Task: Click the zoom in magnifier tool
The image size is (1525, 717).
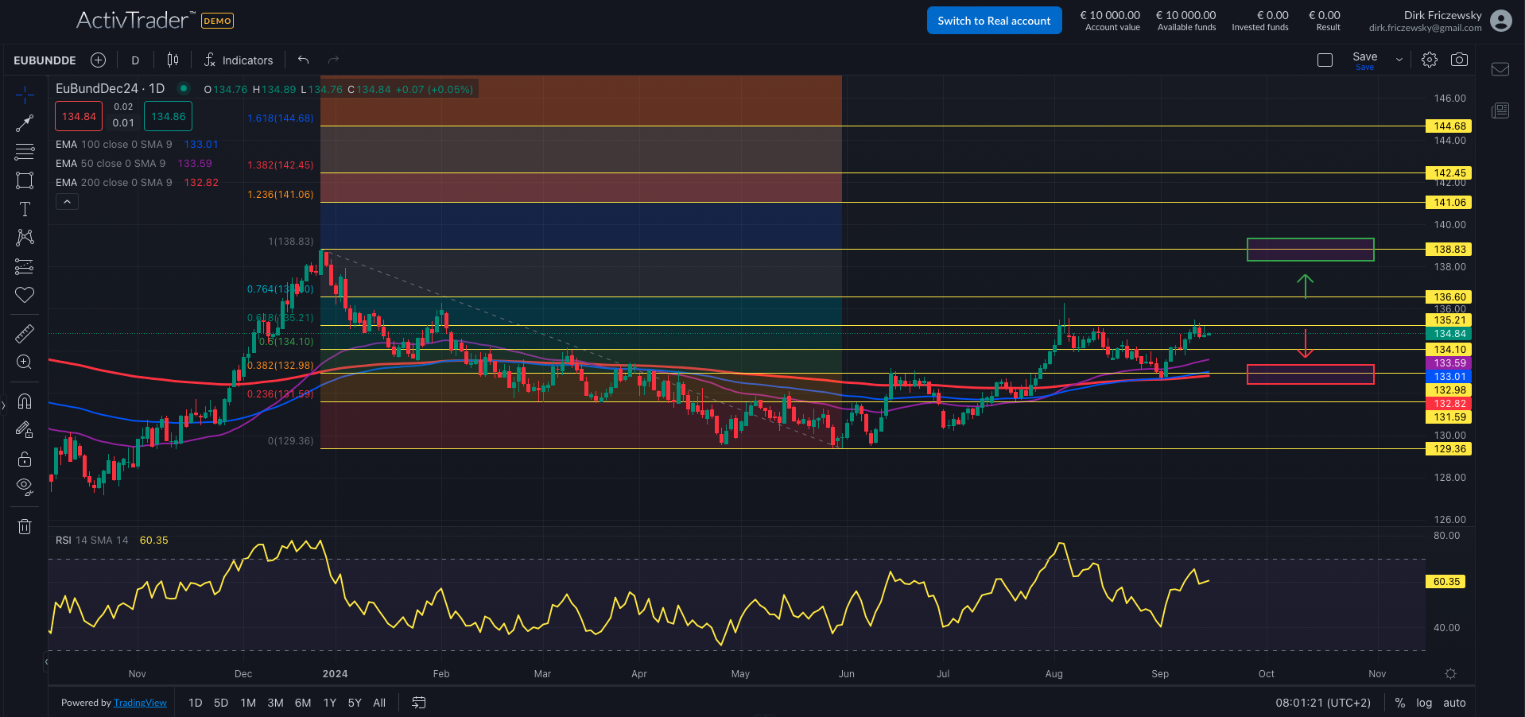Action: point(25,362)
